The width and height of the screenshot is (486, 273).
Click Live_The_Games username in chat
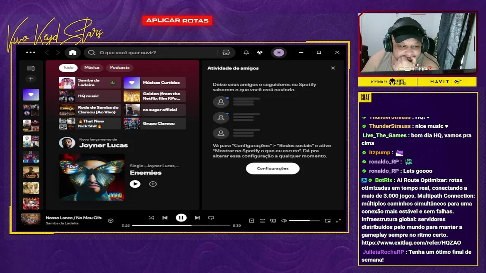[x=385, y=135]
